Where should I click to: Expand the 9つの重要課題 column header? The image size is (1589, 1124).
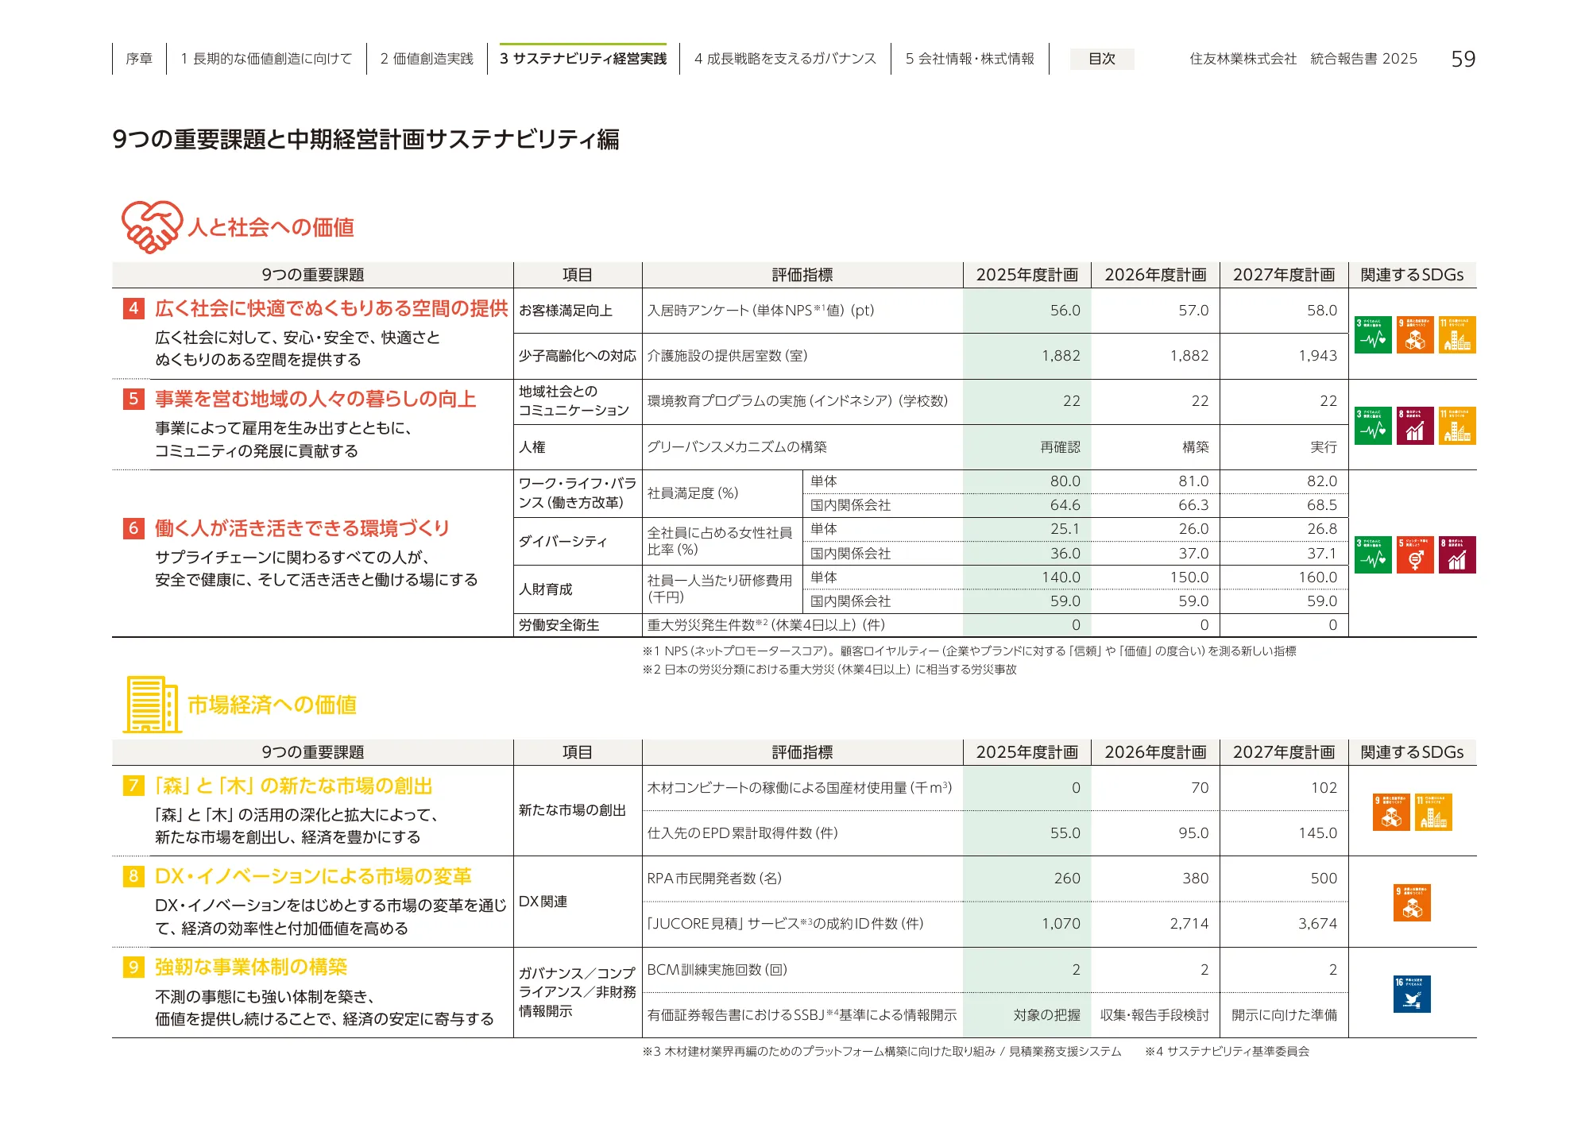click(314, 275)
